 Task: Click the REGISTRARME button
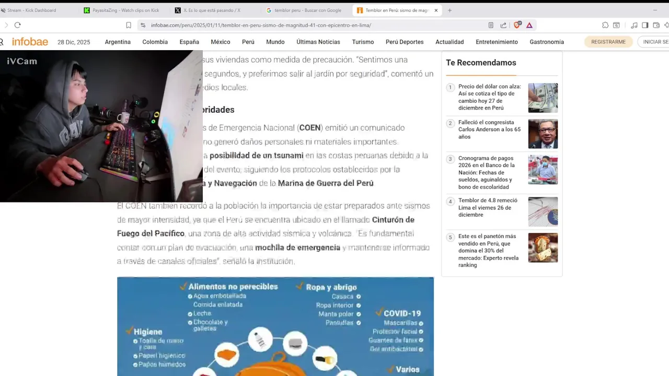pyautogui.click(x=608, y=42)
